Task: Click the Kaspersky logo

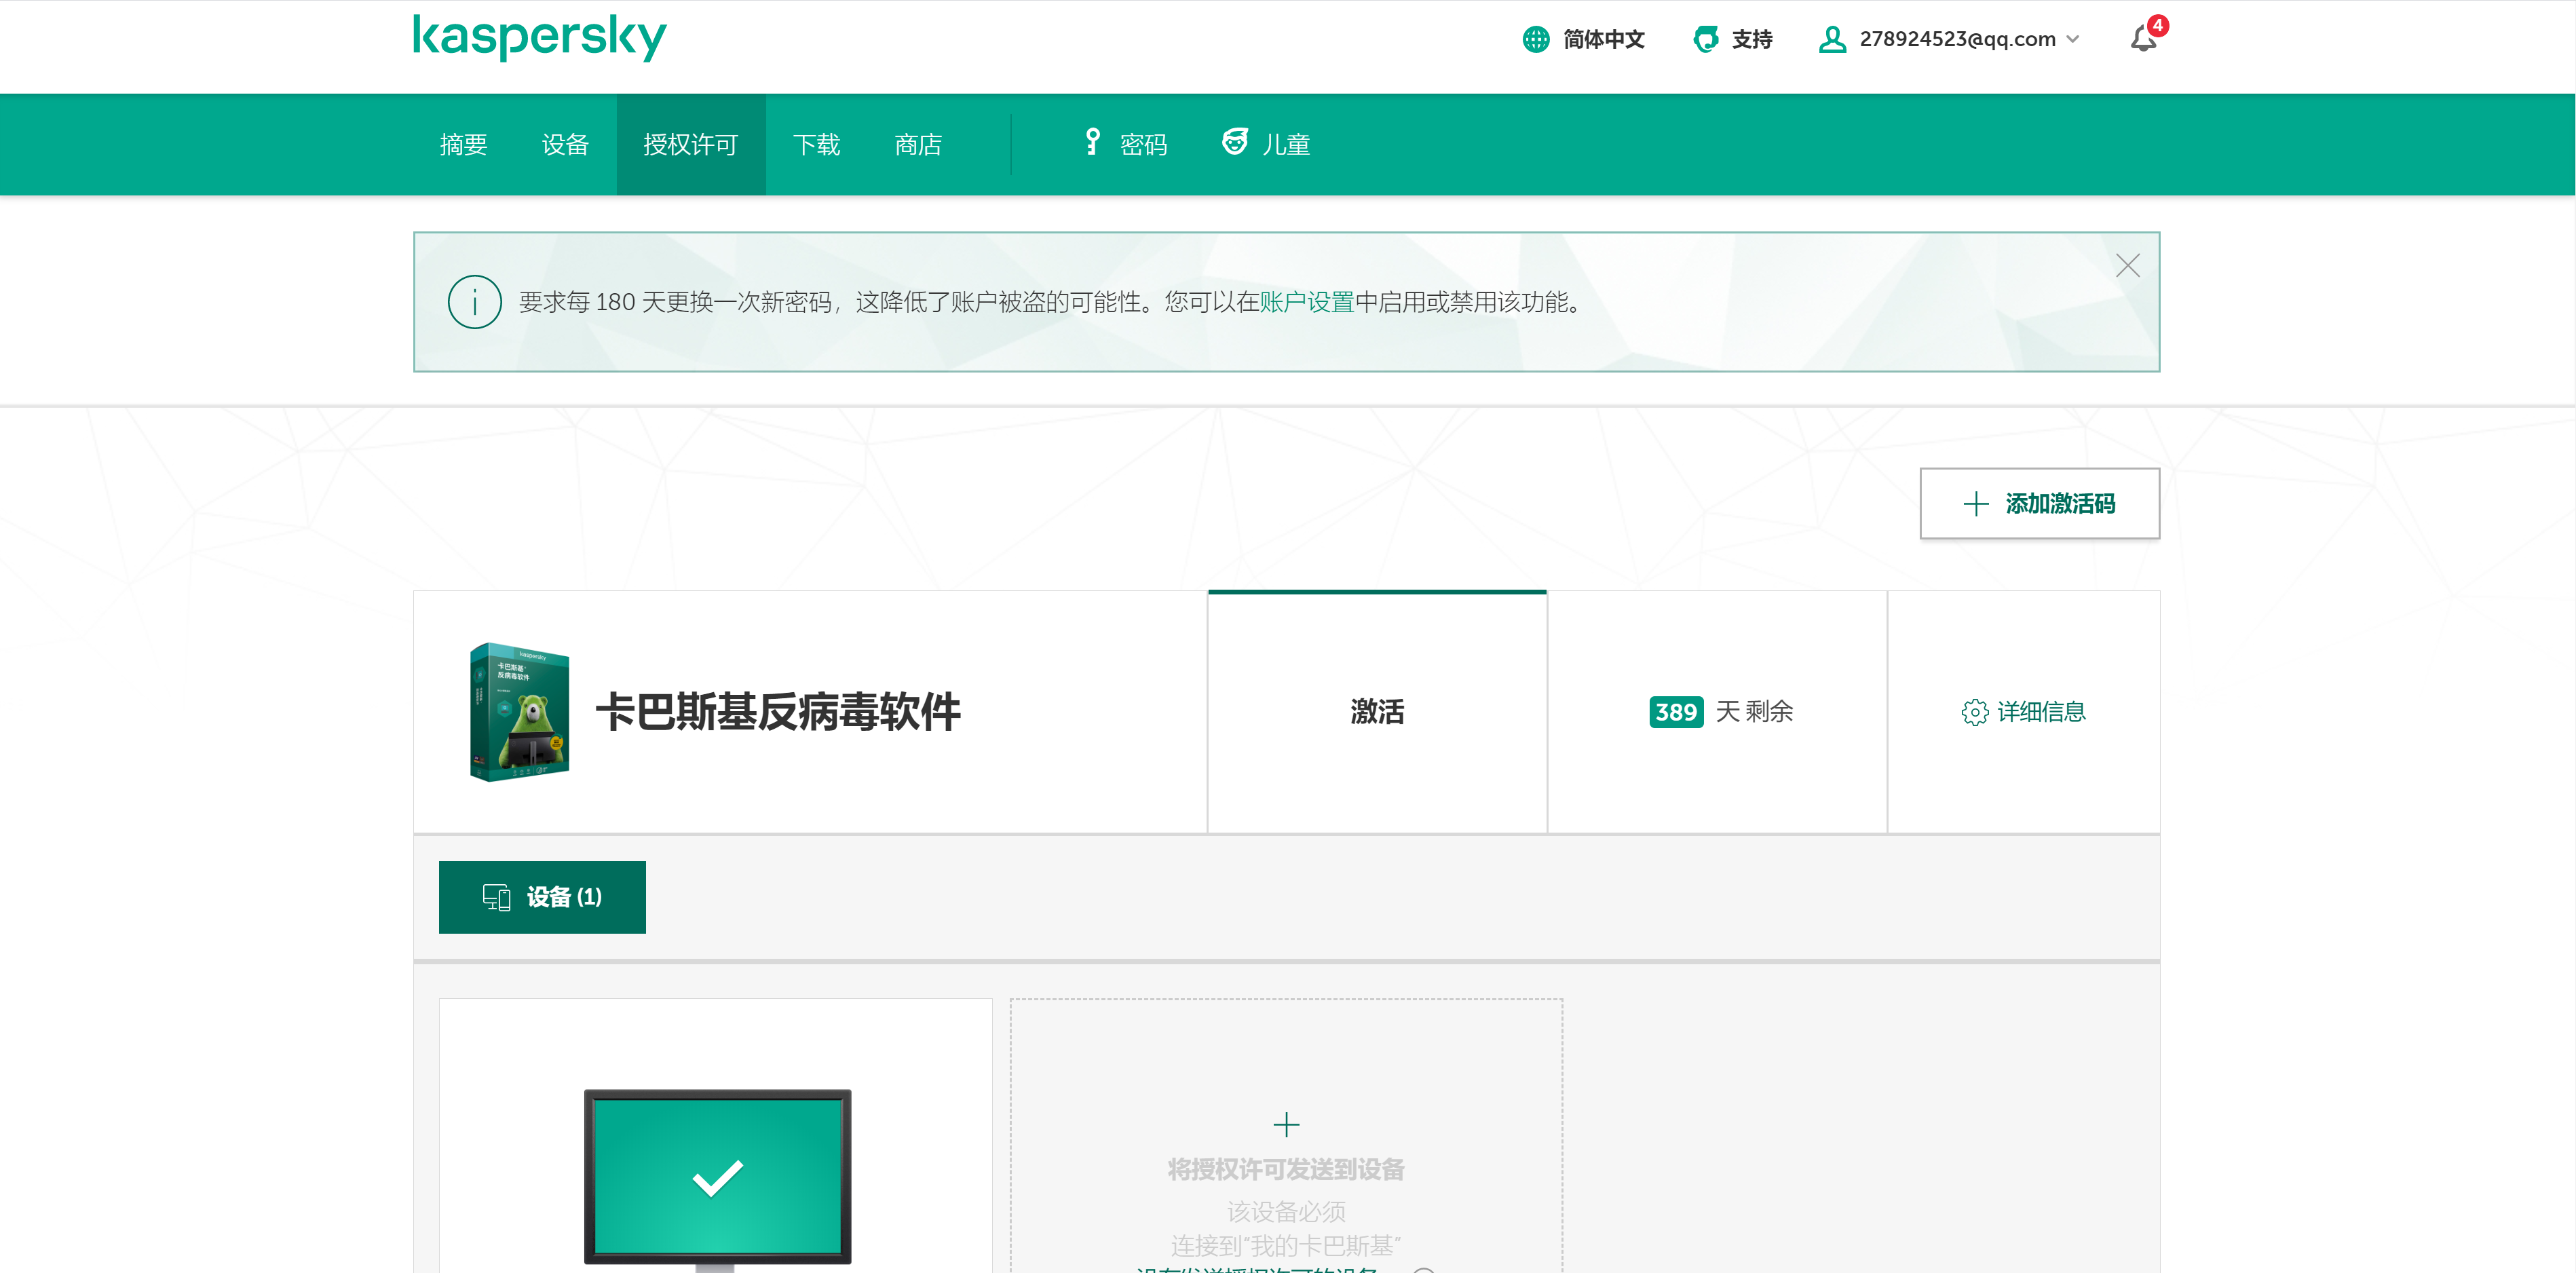Action: pos(539,38)
